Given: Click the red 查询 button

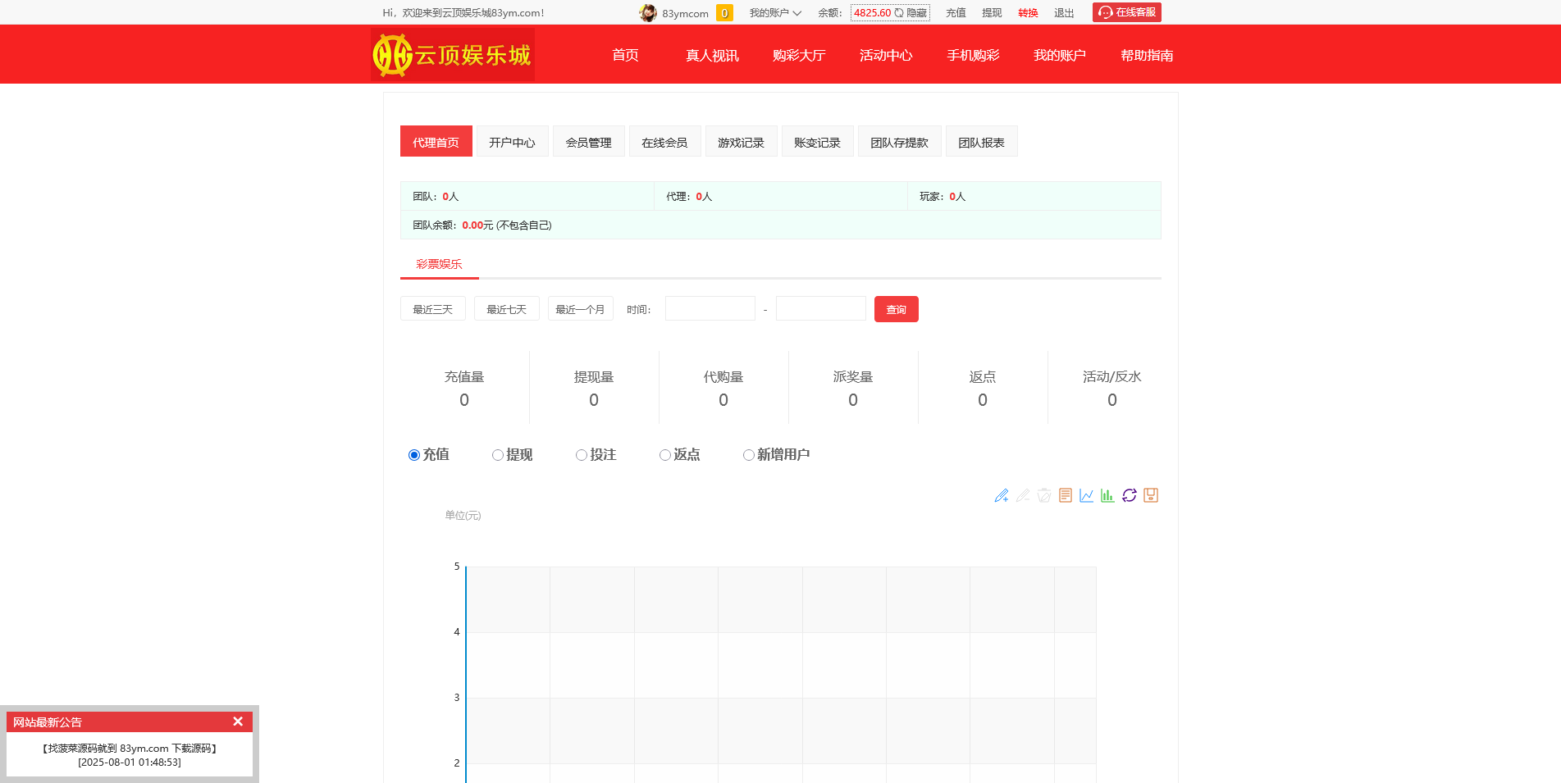Looking at the screenshot, I should pos(896,309).
